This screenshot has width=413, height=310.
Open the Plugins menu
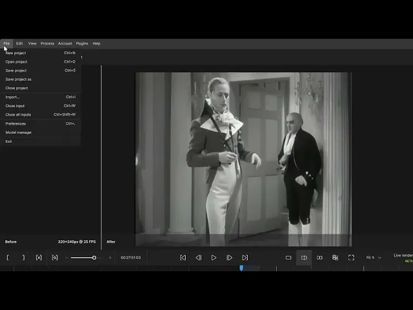(82, 43)
